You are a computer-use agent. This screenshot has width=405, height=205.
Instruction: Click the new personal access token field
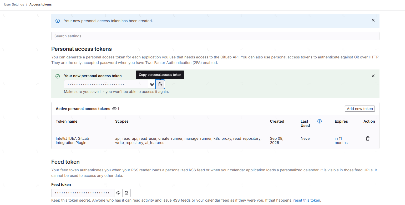[106, 84]
